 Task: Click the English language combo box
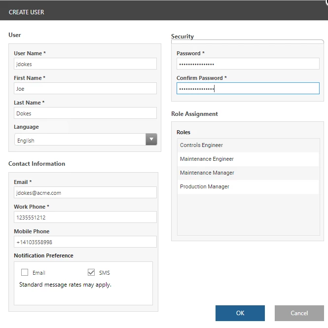click(85, 139)
